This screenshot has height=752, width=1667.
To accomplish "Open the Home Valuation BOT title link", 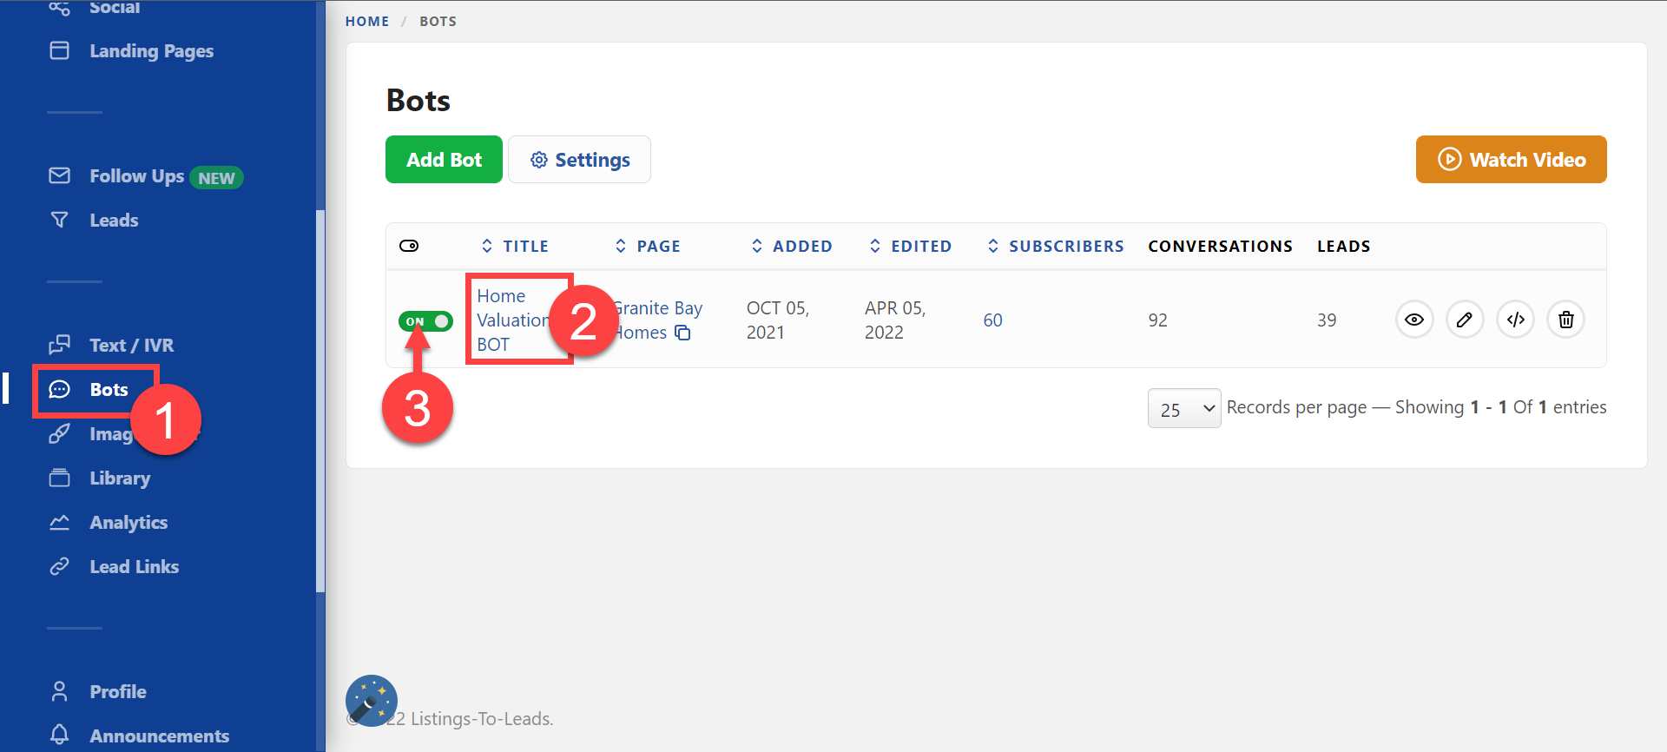I will click(512, 320).
